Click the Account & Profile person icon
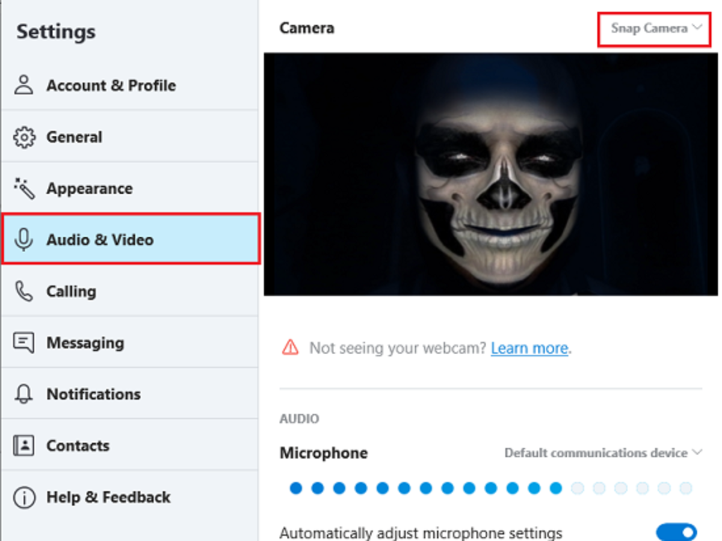722x541 pixels. (24, 85)
